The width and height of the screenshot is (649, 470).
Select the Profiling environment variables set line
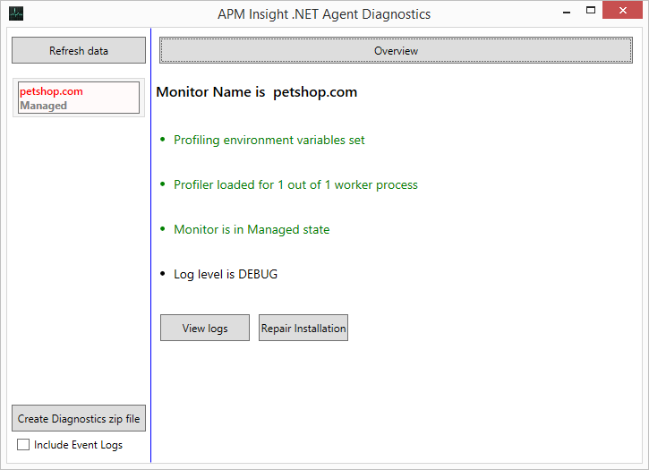(x=269, y=141)
